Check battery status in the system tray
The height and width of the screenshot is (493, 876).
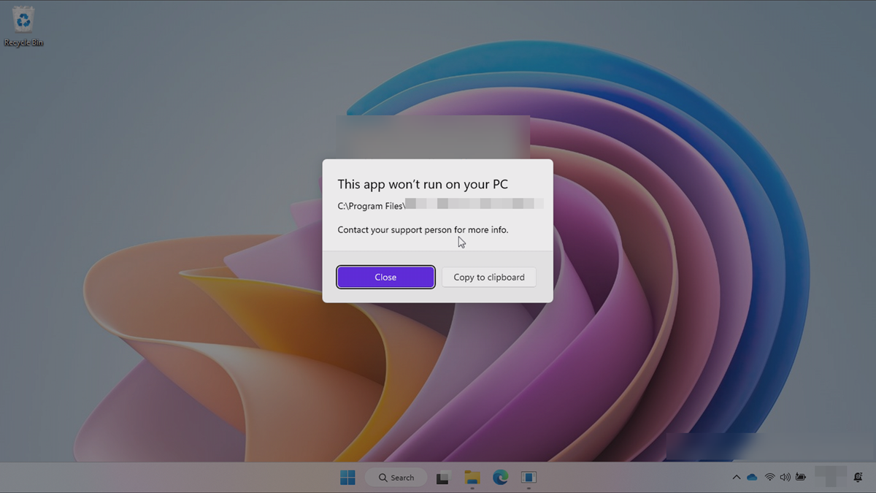coord(801,477)
